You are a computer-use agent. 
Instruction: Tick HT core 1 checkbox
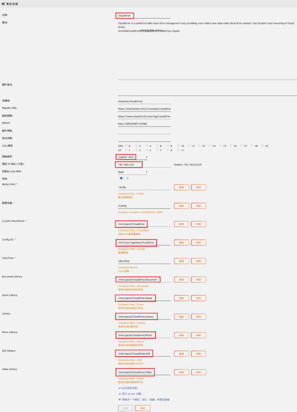pyautogui.click(x=126, y=150)
